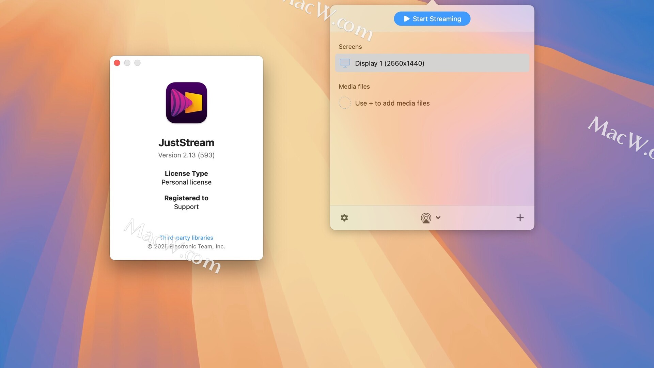Select Display 1 (2560x1440) screen row
Screen dimensions: 654x368
432,63
